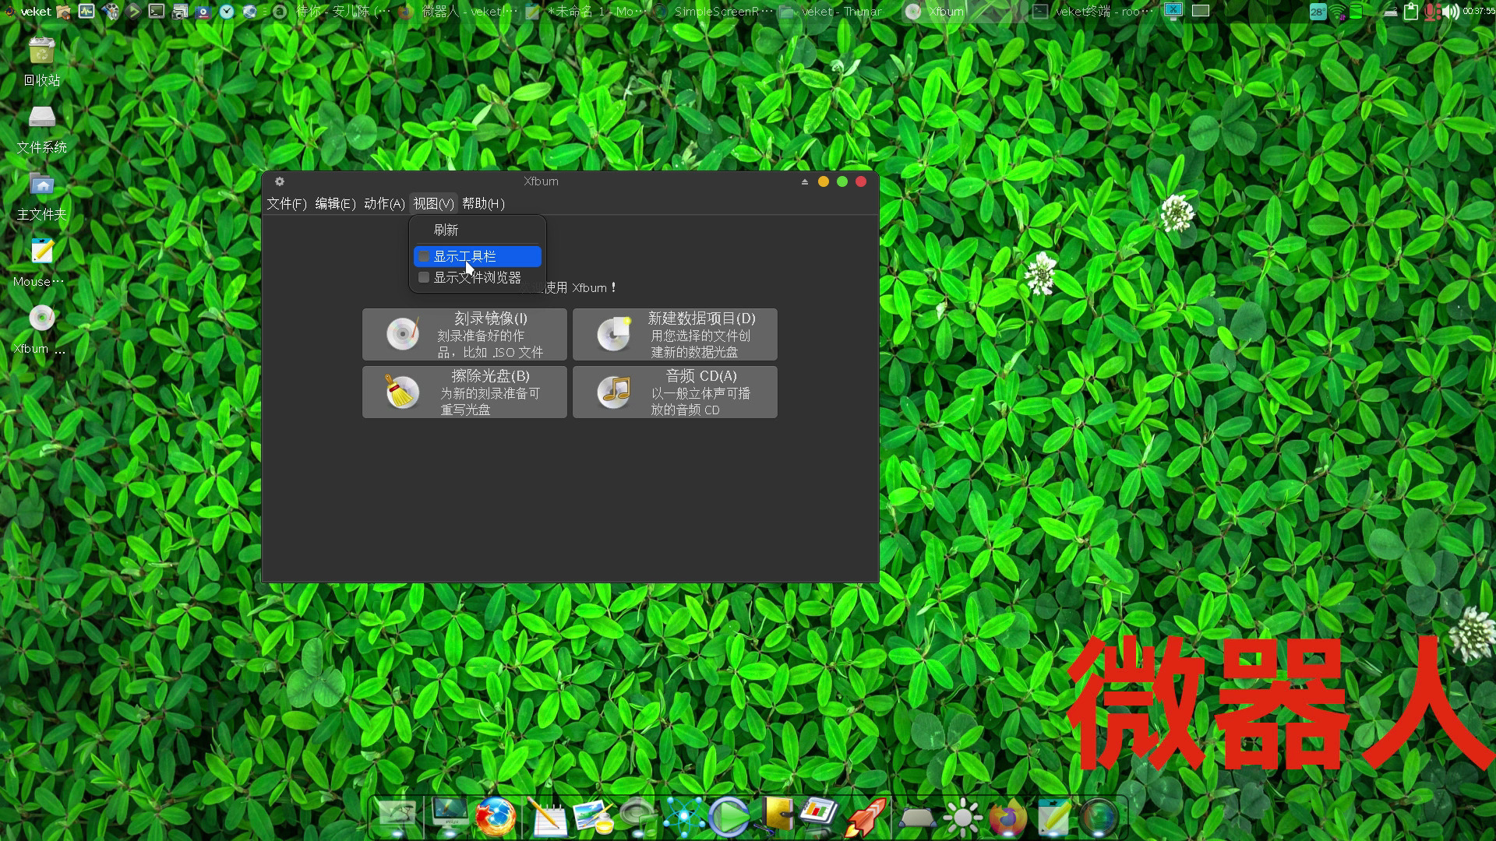Click the roll-up arrow in Xfburn title bar
This screenshot has width=1496, height=841.
coord(804,181)
